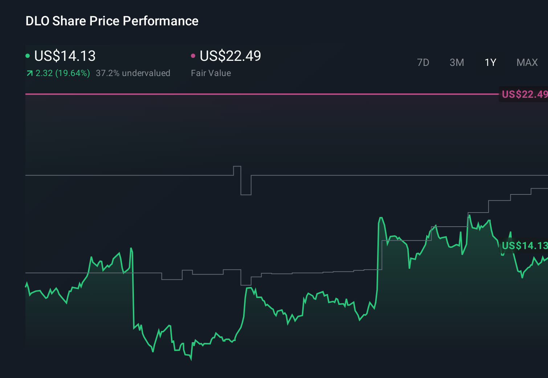Click the 2.32 (19.64%) change value
Image resolution: width=548 pixels, height=378 pixels.
pyautogui.click(x=63, y=73)
